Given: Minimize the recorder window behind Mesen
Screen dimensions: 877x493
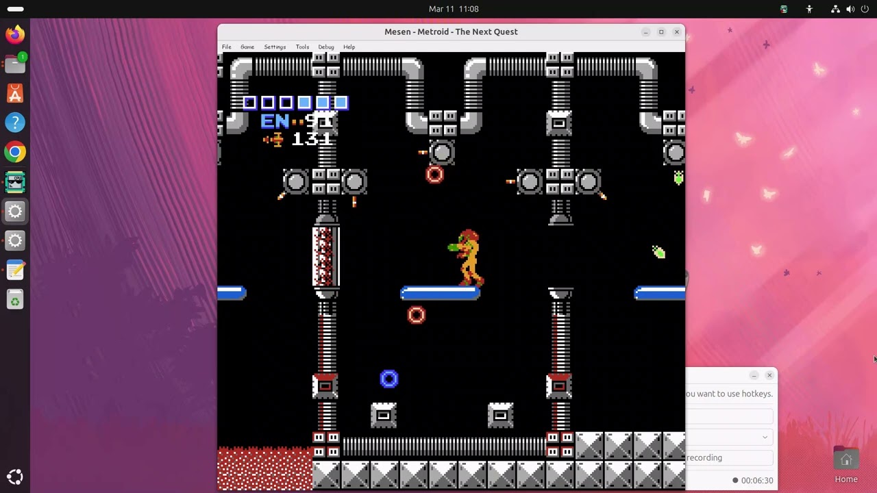Looking at the screenshot, I should point(754,375).
